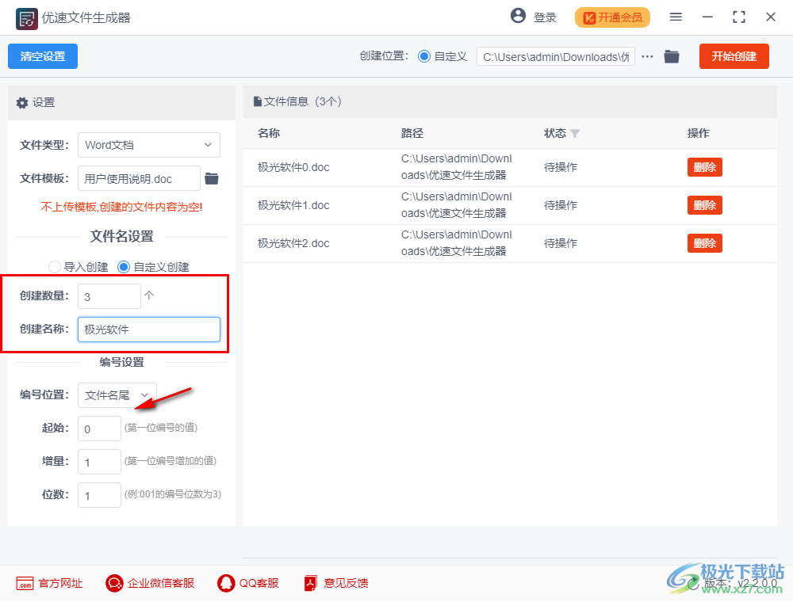Open 意见反馈 feedback icon
The image size is (793, 602).
pos(309,583)
